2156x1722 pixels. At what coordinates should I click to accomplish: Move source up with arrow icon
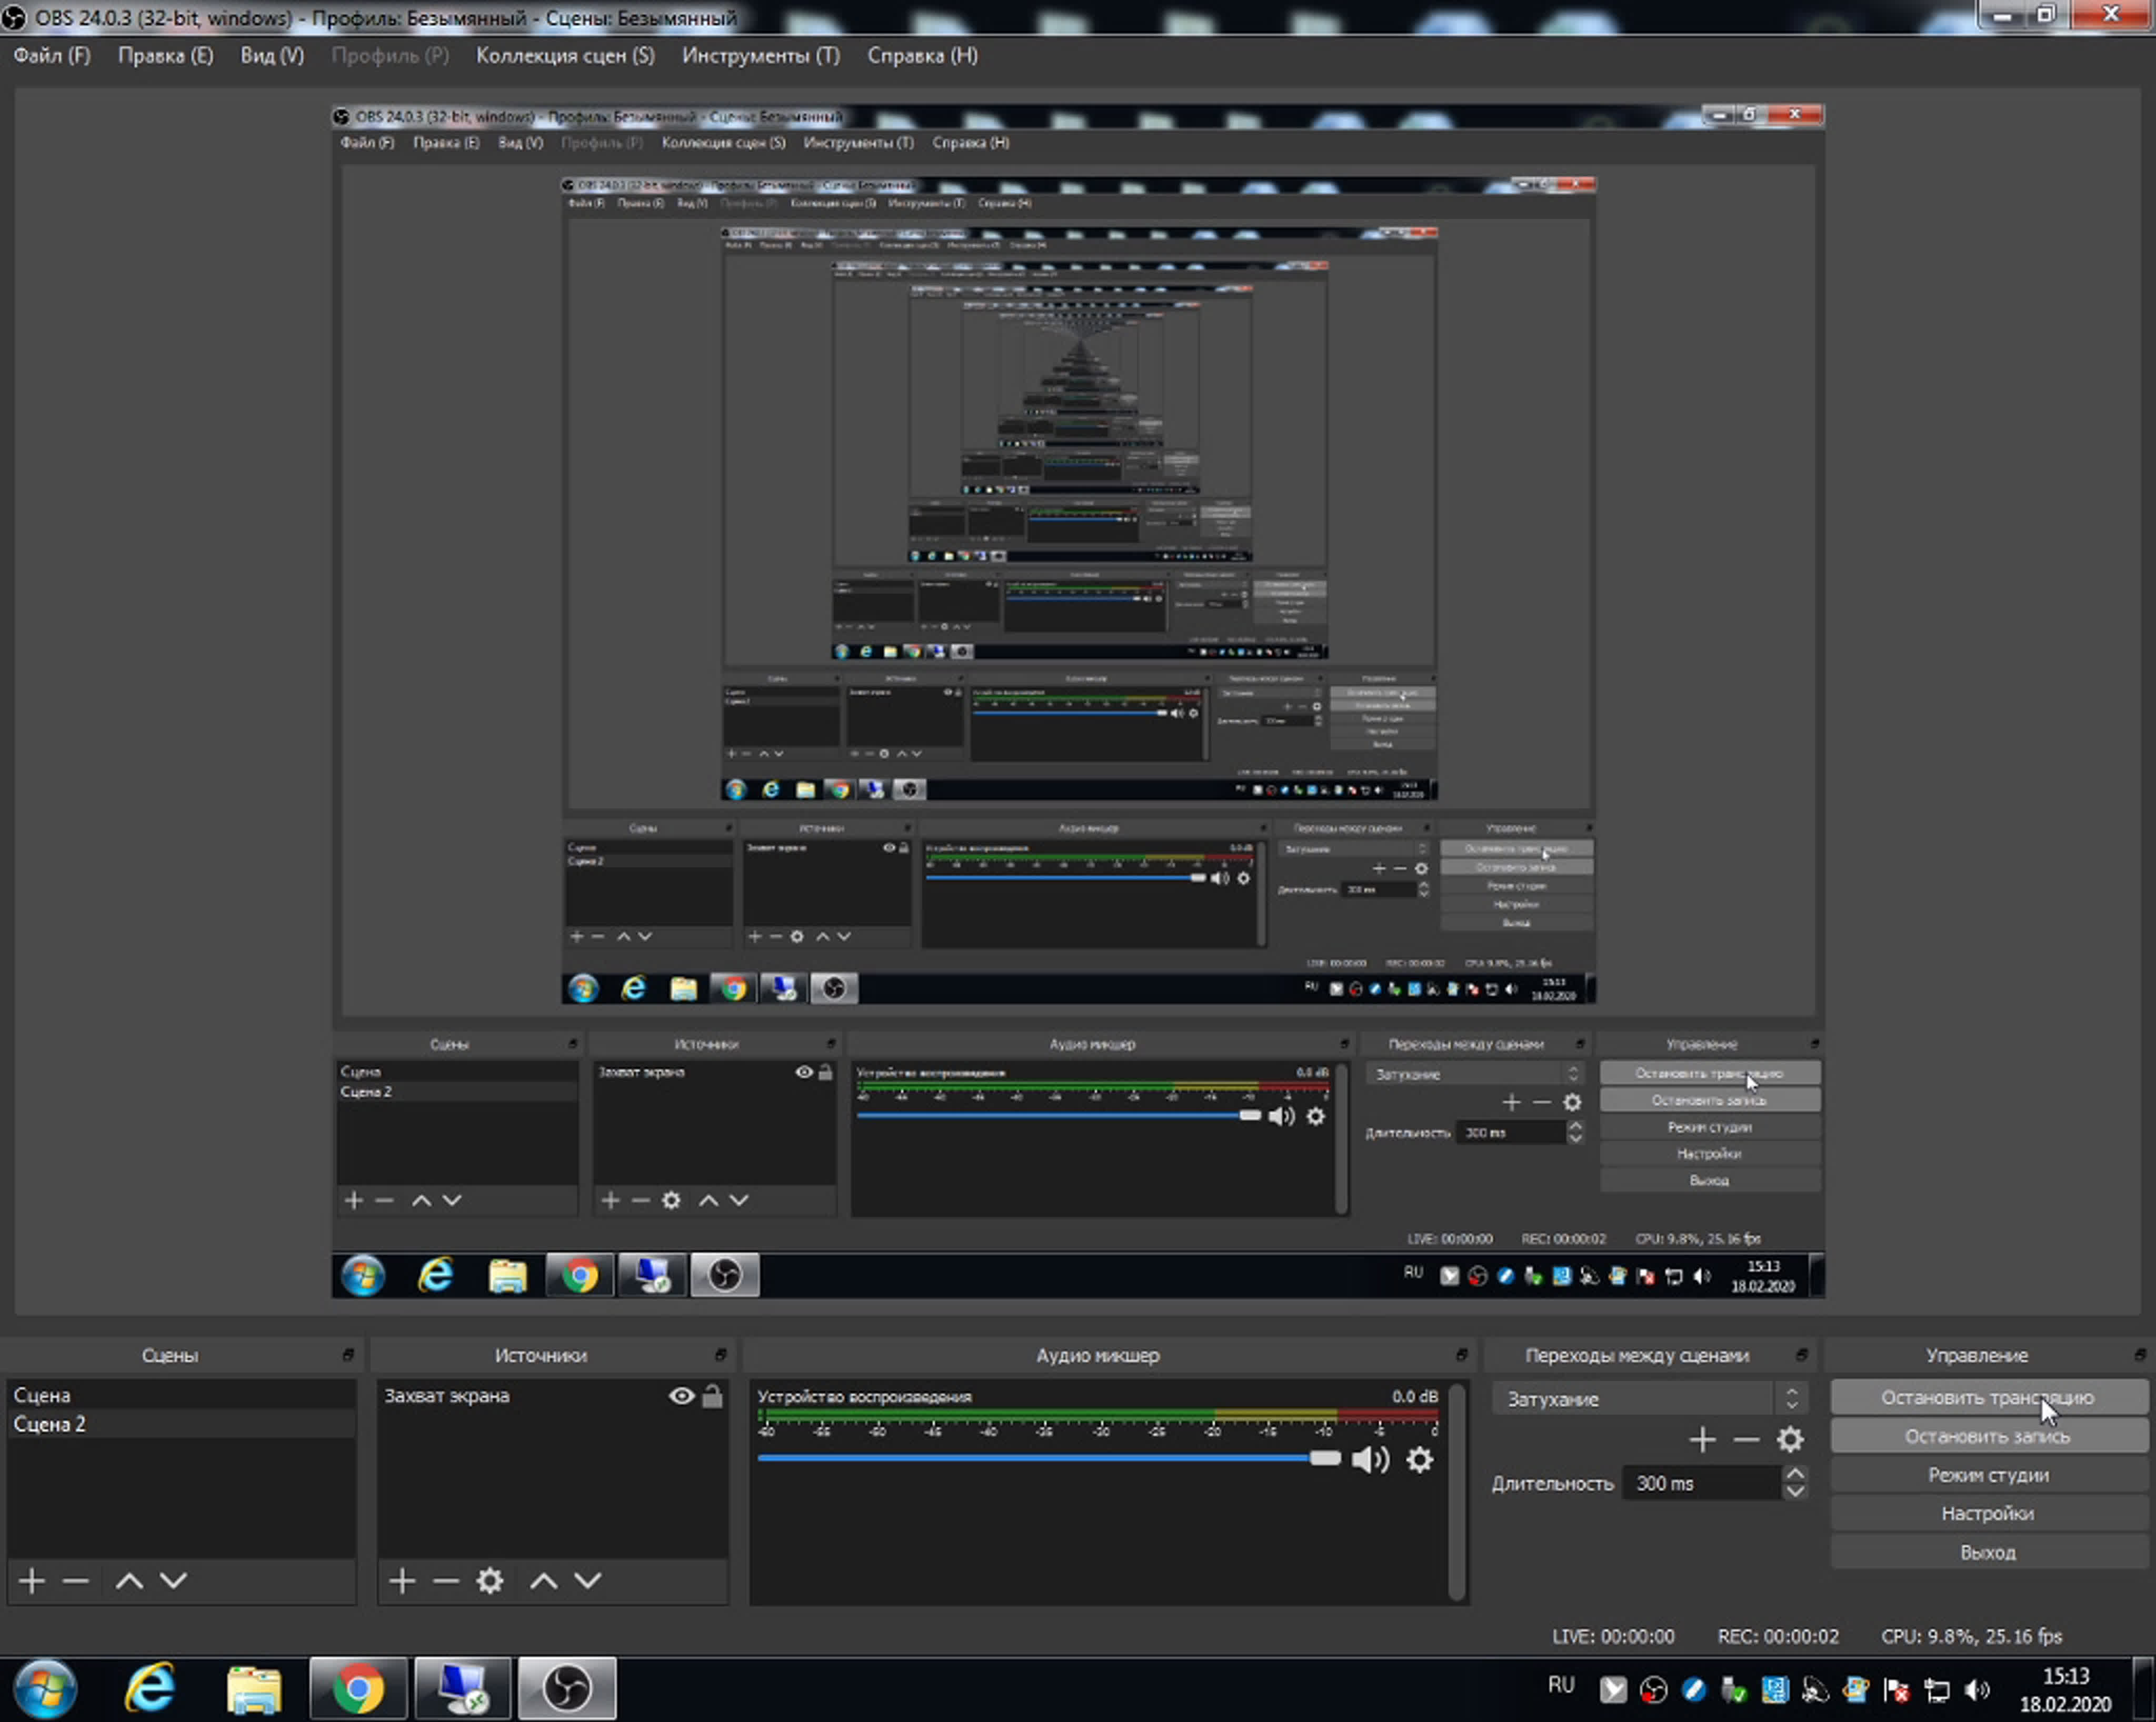[543, 1581]
